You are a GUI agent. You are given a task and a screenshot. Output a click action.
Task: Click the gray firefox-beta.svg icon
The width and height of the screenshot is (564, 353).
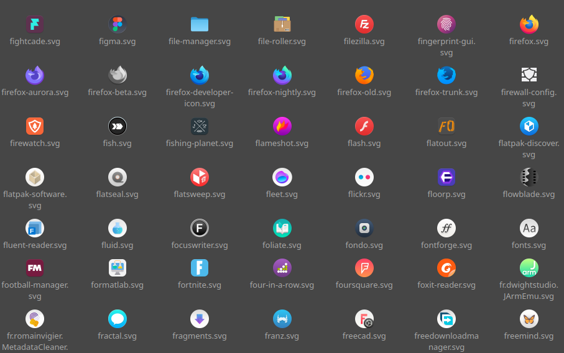pos(118,75)
